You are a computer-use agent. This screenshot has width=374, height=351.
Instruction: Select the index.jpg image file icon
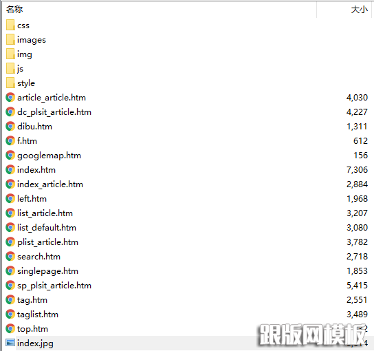coord(10,343)
